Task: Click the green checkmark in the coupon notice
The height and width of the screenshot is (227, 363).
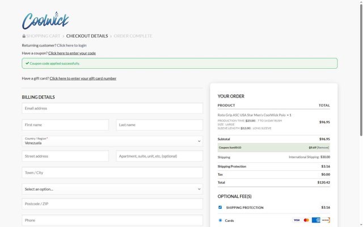Action: pyautogui.click(x=27, y=63)
